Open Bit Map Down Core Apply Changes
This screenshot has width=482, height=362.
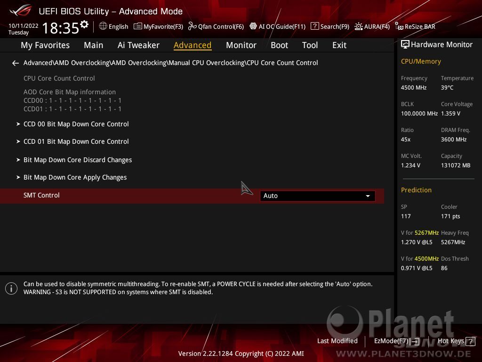[75, 177]
